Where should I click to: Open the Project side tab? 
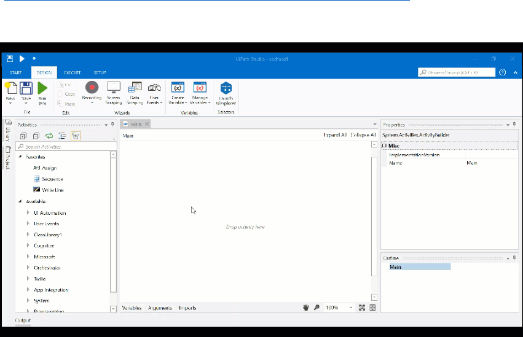pyautogui.click(x=8, y=158)
